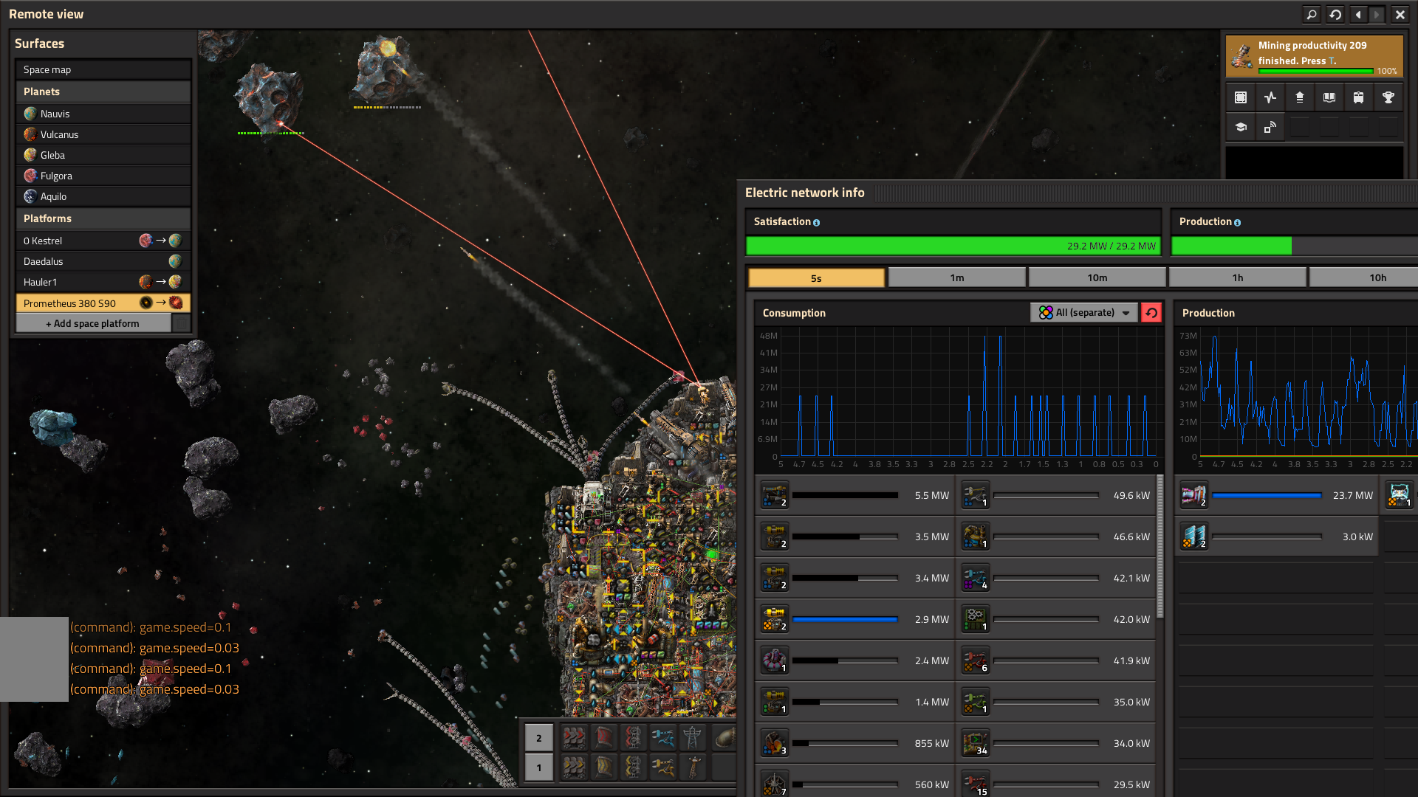This screenshot has height=797, width=1418.
Task: Select the fast transport belt in quickbar
Action: [x=574, y=737]
